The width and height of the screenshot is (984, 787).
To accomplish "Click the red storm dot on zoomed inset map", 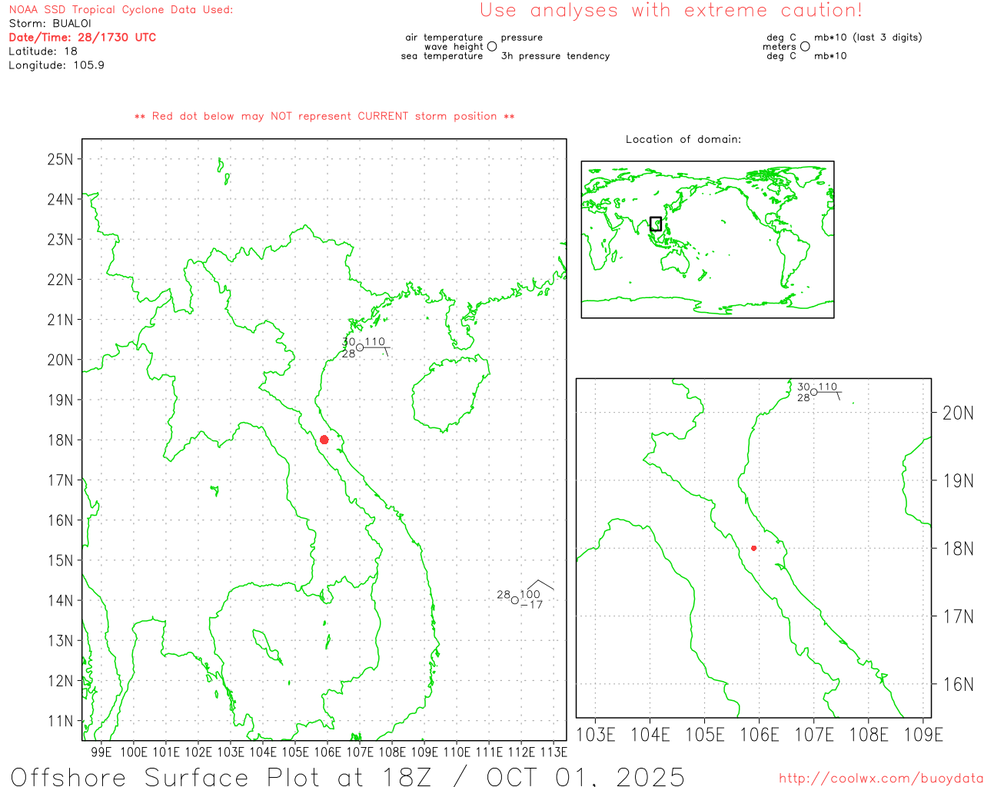I will 753,548.
